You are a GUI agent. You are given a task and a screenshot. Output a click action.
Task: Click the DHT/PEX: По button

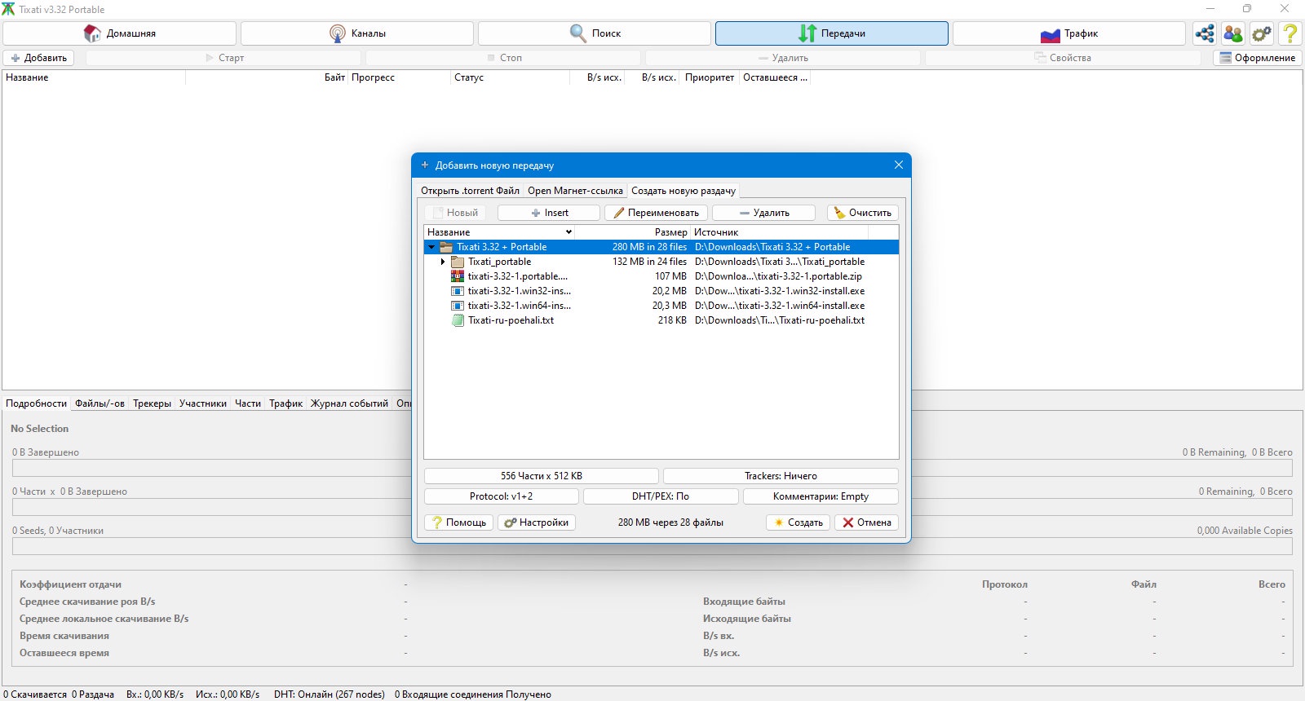pos(661,496)
